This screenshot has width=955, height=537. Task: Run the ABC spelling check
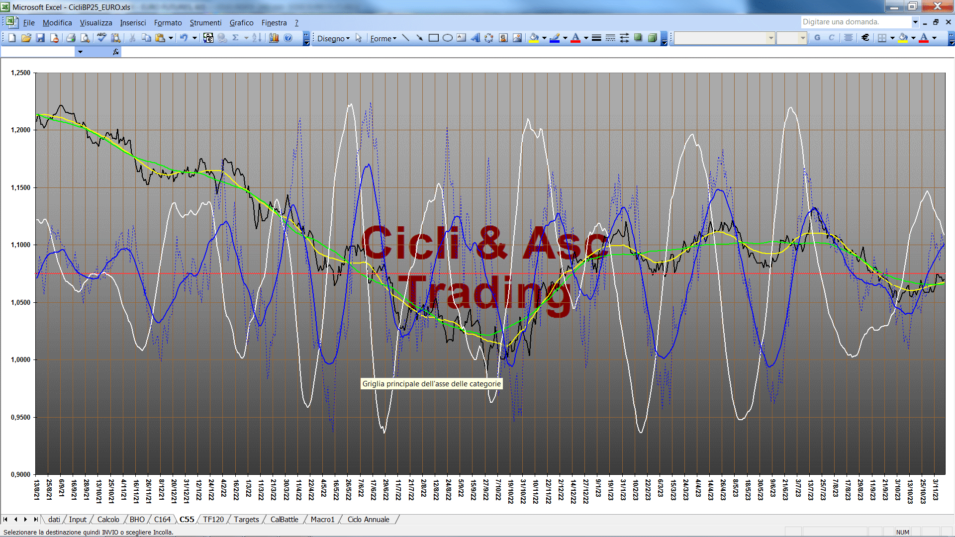tap(101, 38)
